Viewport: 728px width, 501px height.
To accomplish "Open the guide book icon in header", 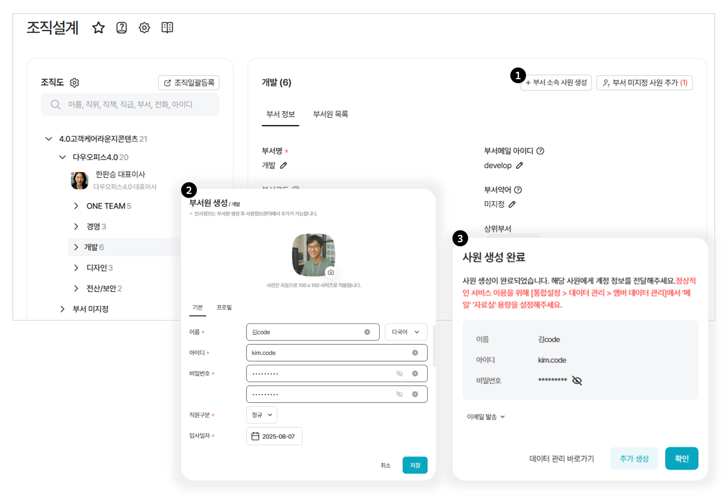I will [x=167, y=27].
